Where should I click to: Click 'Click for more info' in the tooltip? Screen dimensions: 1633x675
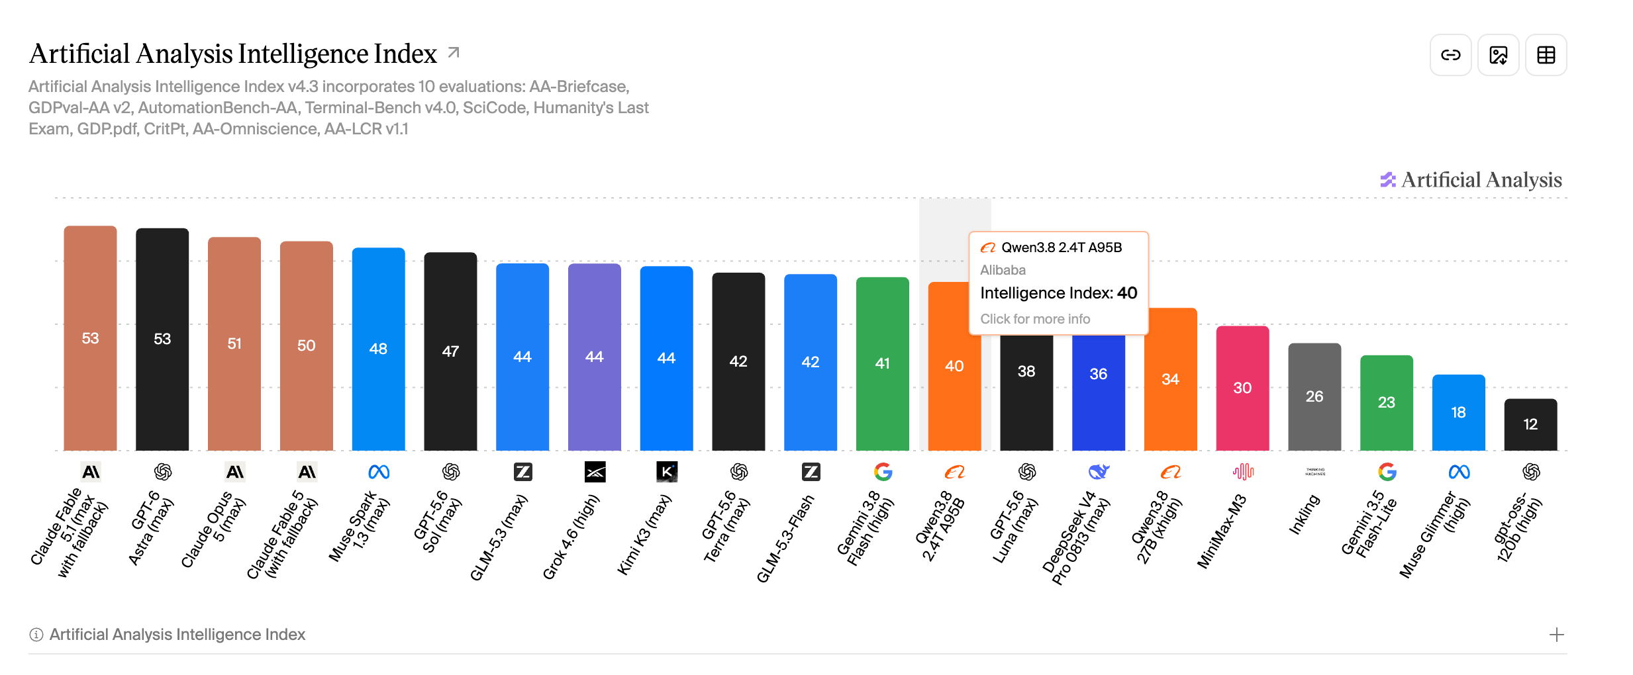(1035, 319)
